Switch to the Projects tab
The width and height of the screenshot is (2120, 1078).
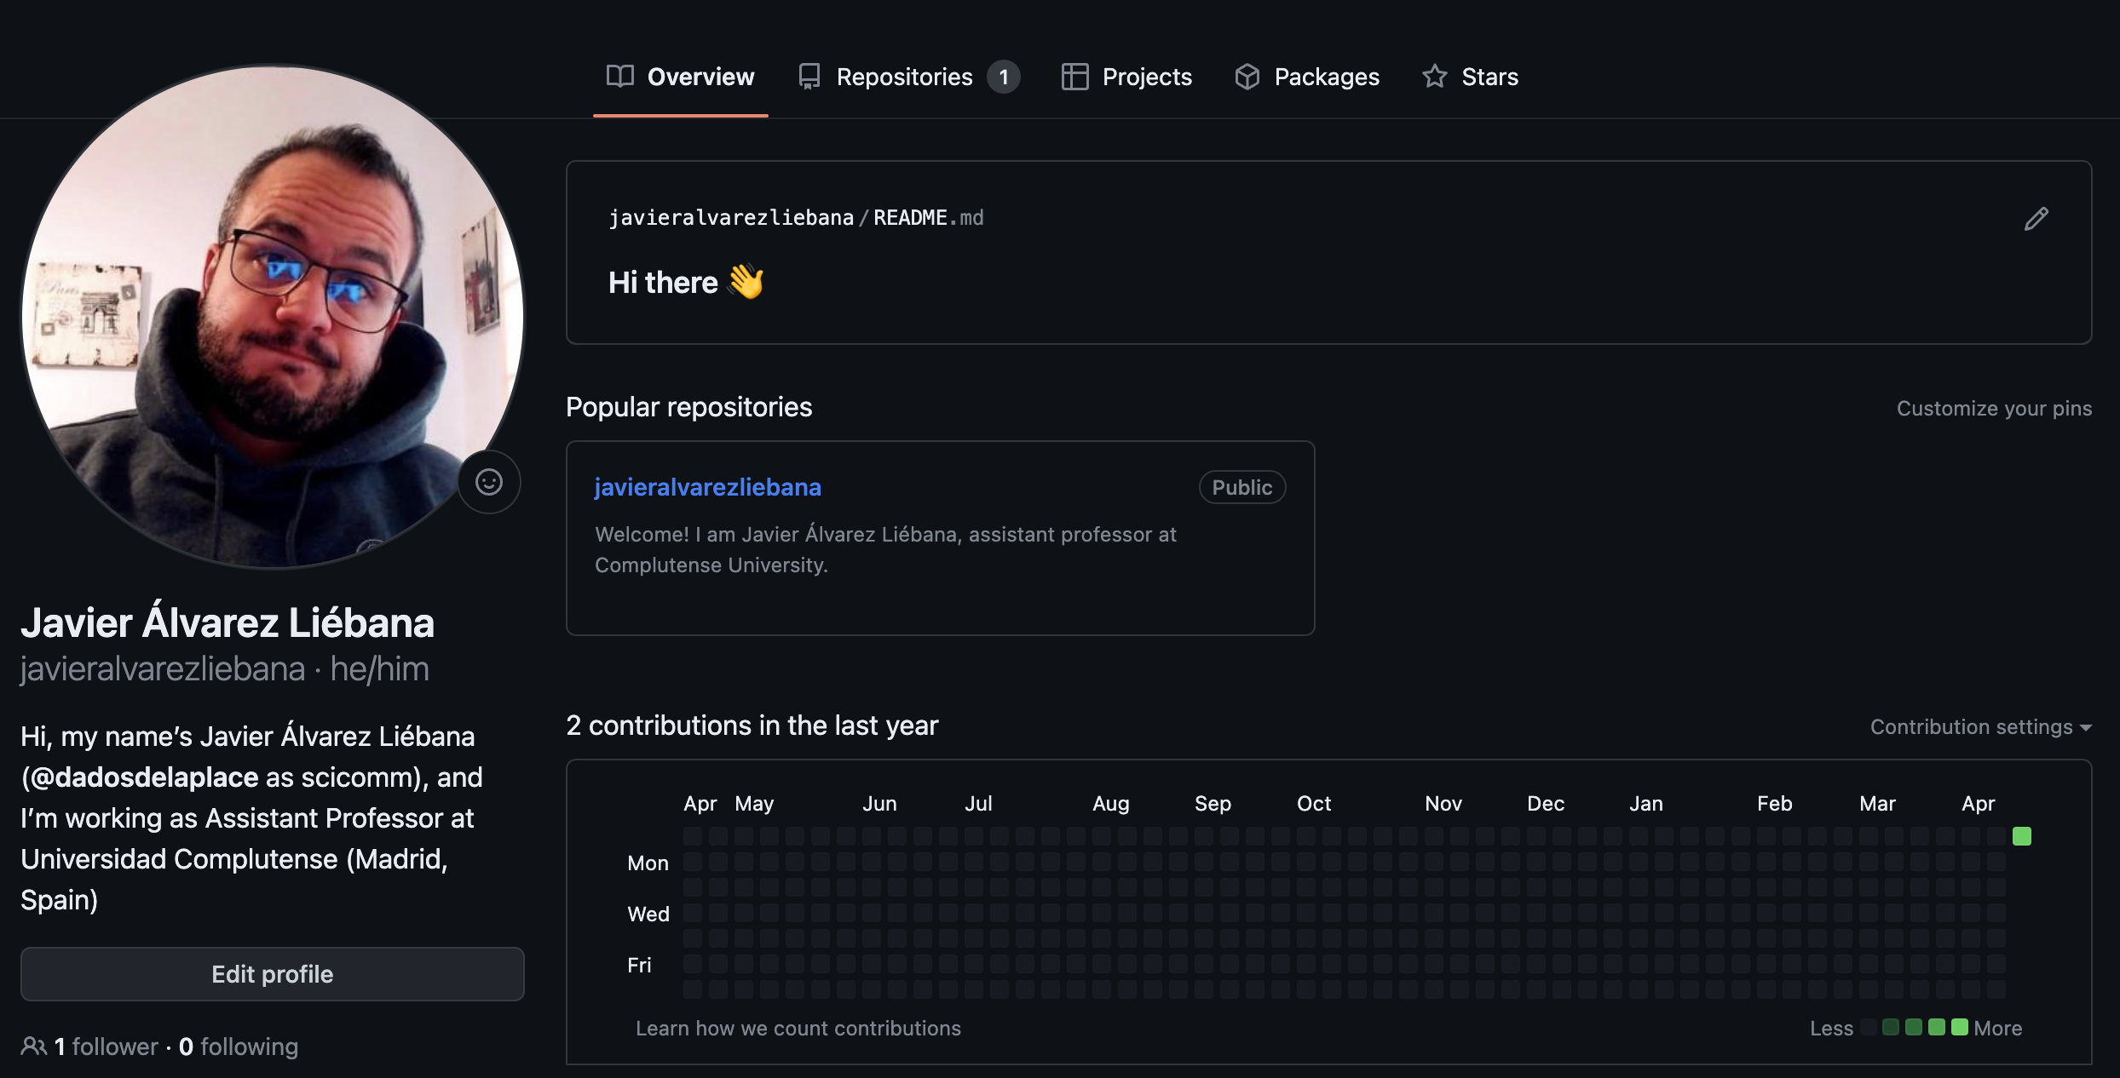pos(1146,77)
